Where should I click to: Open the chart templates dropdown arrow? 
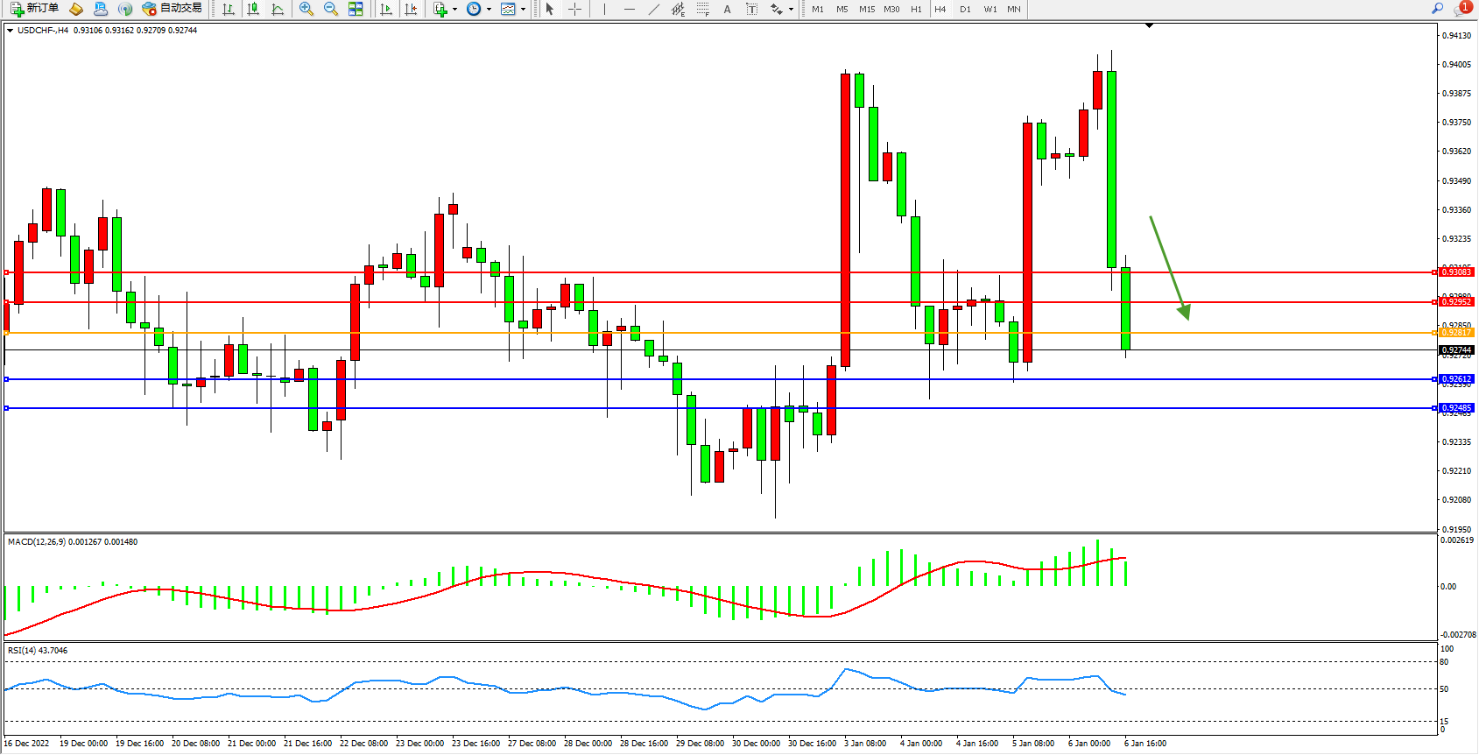(523, 10)
